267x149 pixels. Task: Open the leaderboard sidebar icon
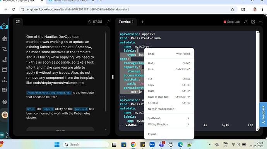5,80
